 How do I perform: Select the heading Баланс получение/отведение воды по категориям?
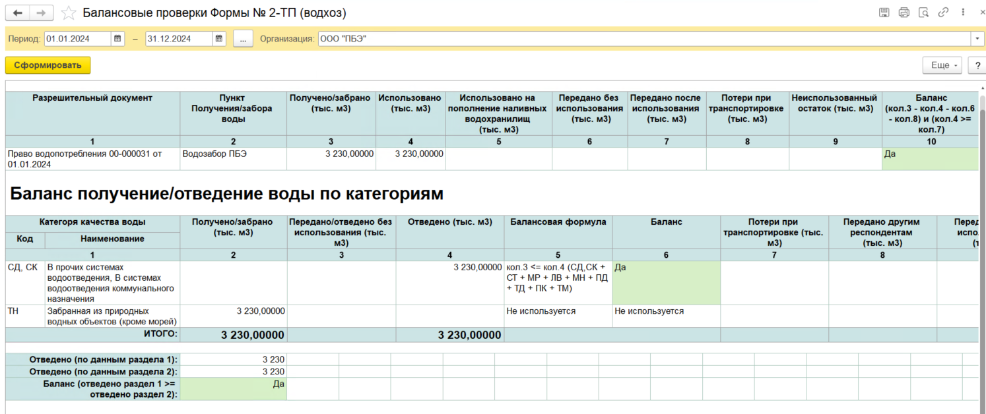[x=227, y=193]
